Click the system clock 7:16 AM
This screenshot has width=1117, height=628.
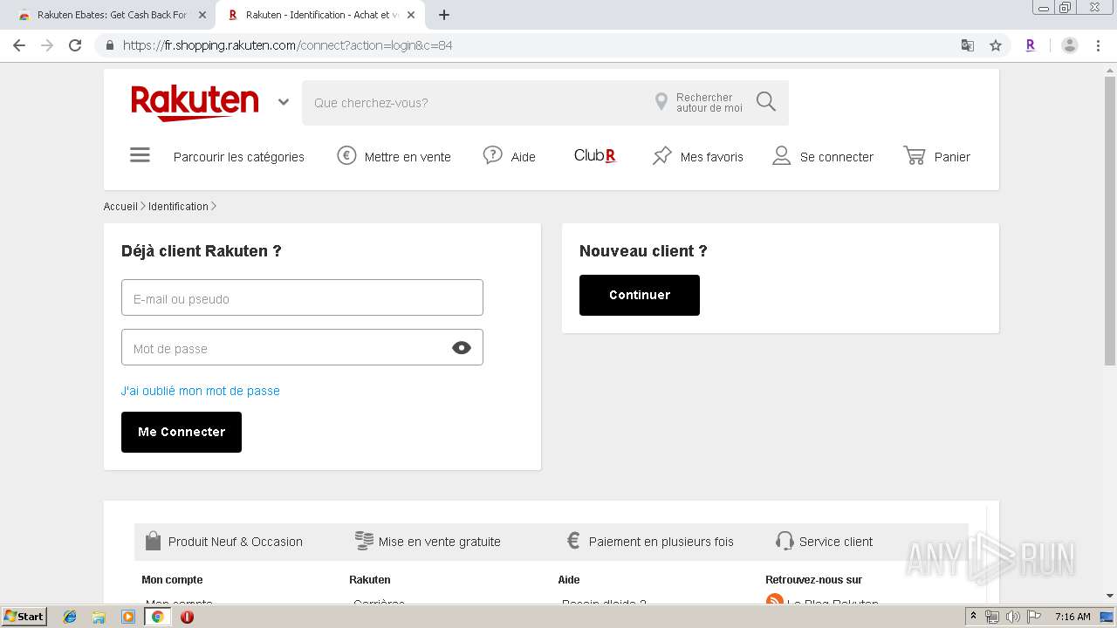tap(1072, 617)
